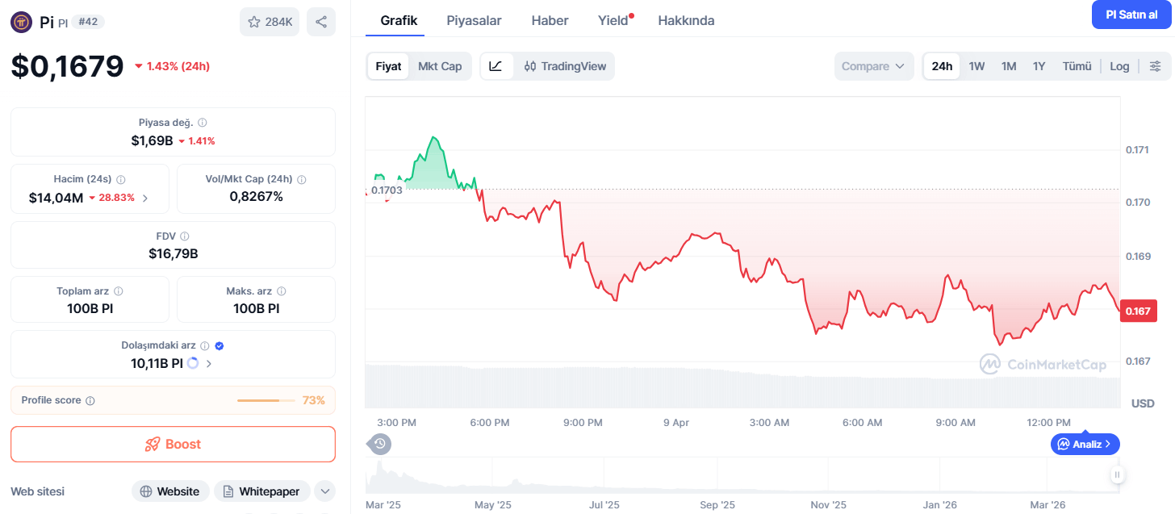The width and height of the screenshot is (1175, 514).
Task: Click the PI Satın al button
Action: coord(1131,15)
